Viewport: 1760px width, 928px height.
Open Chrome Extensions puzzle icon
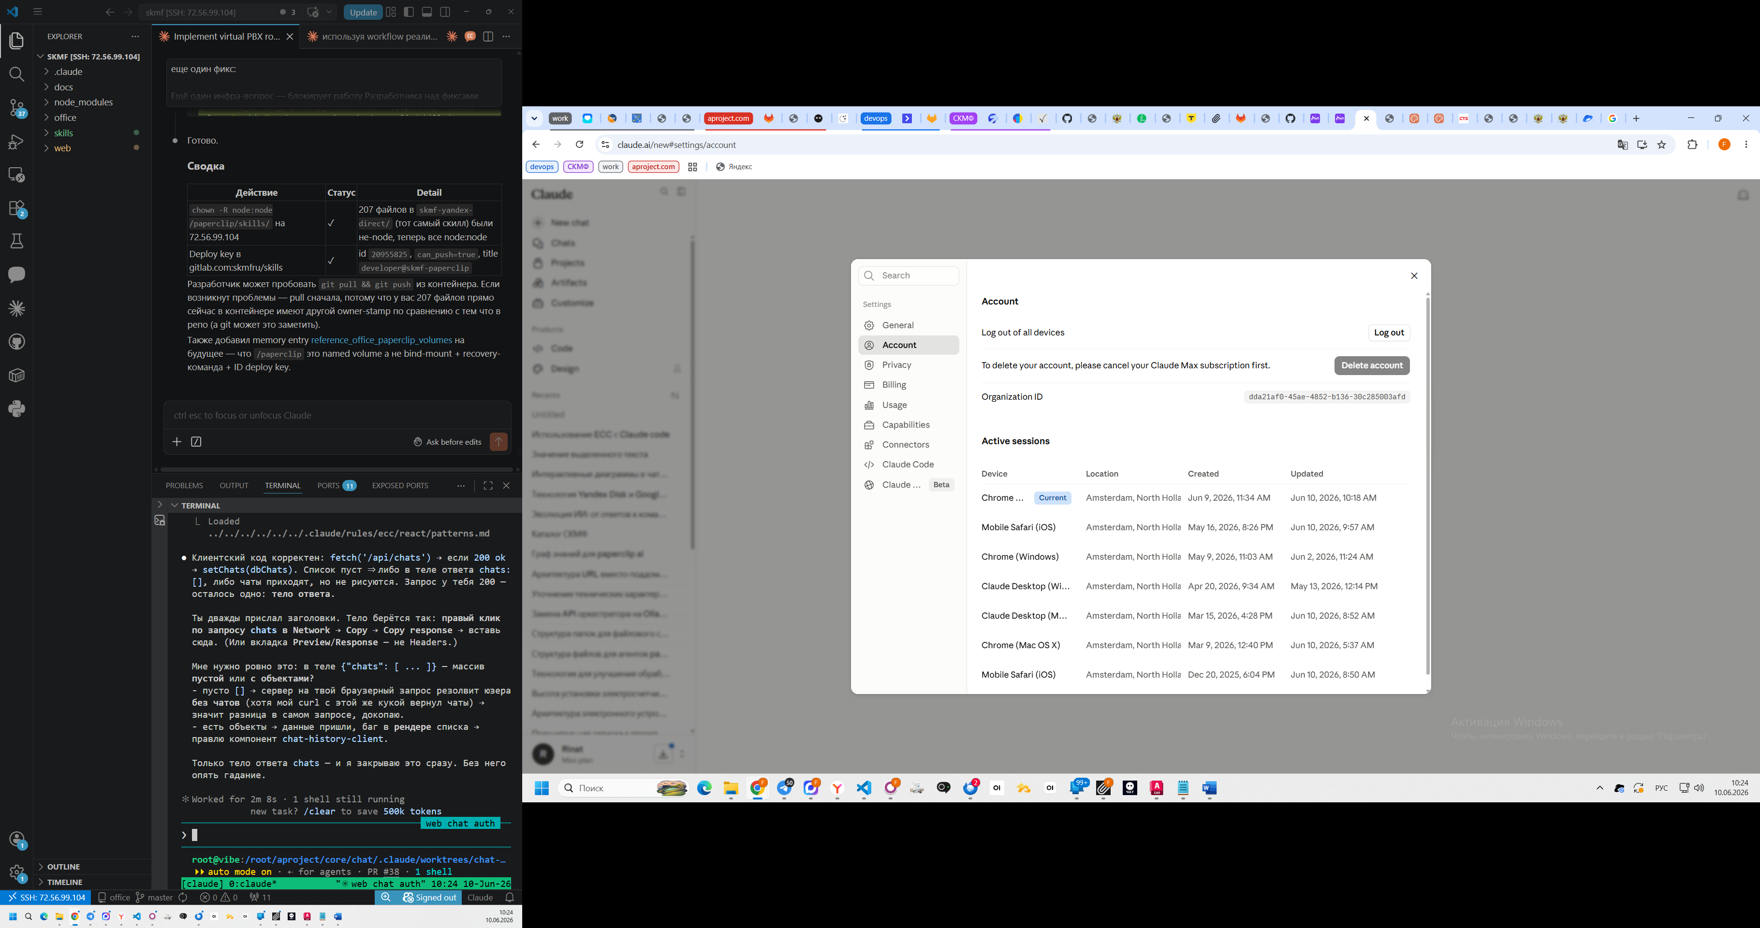(1692, 145)
